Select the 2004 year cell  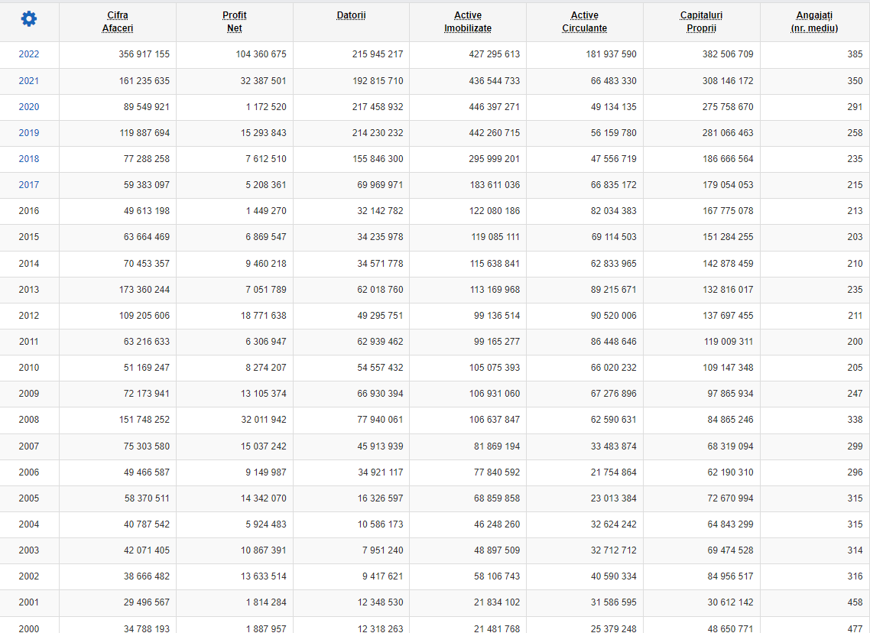coord(29,525)
